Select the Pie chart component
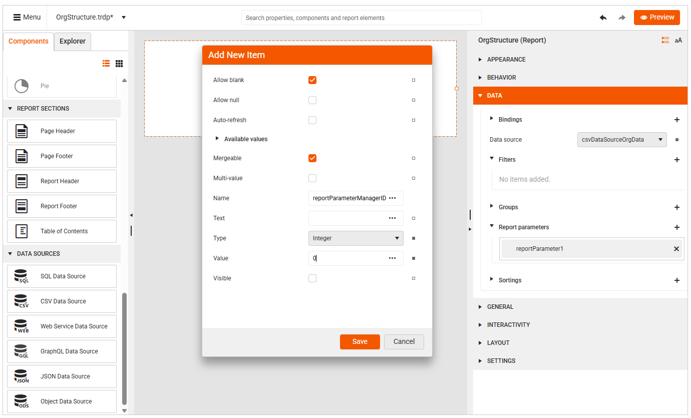The height and width of the screenshot is (418, 691). point(21,86)
